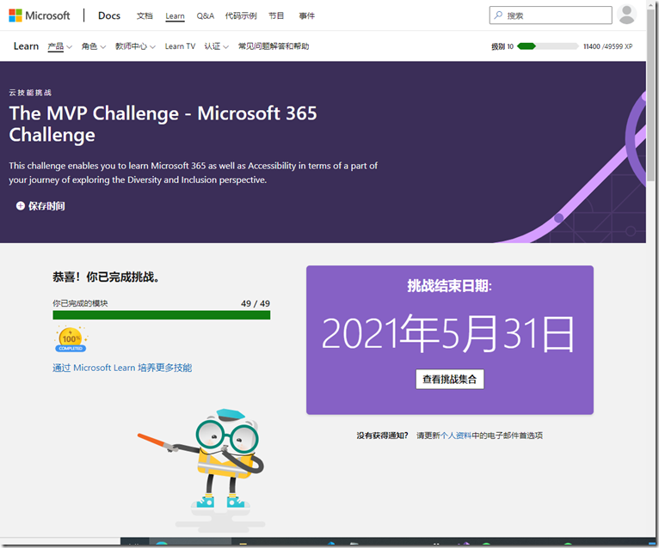Click the search magnifier icon
This screenshot has height=548, width=659.
[x=498, y=15]
